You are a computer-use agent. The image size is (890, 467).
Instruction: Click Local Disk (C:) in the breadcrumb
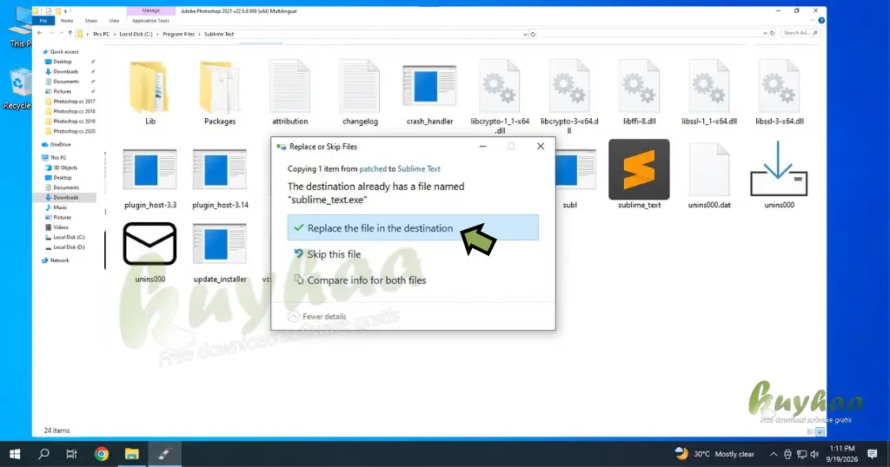point(136,34)
